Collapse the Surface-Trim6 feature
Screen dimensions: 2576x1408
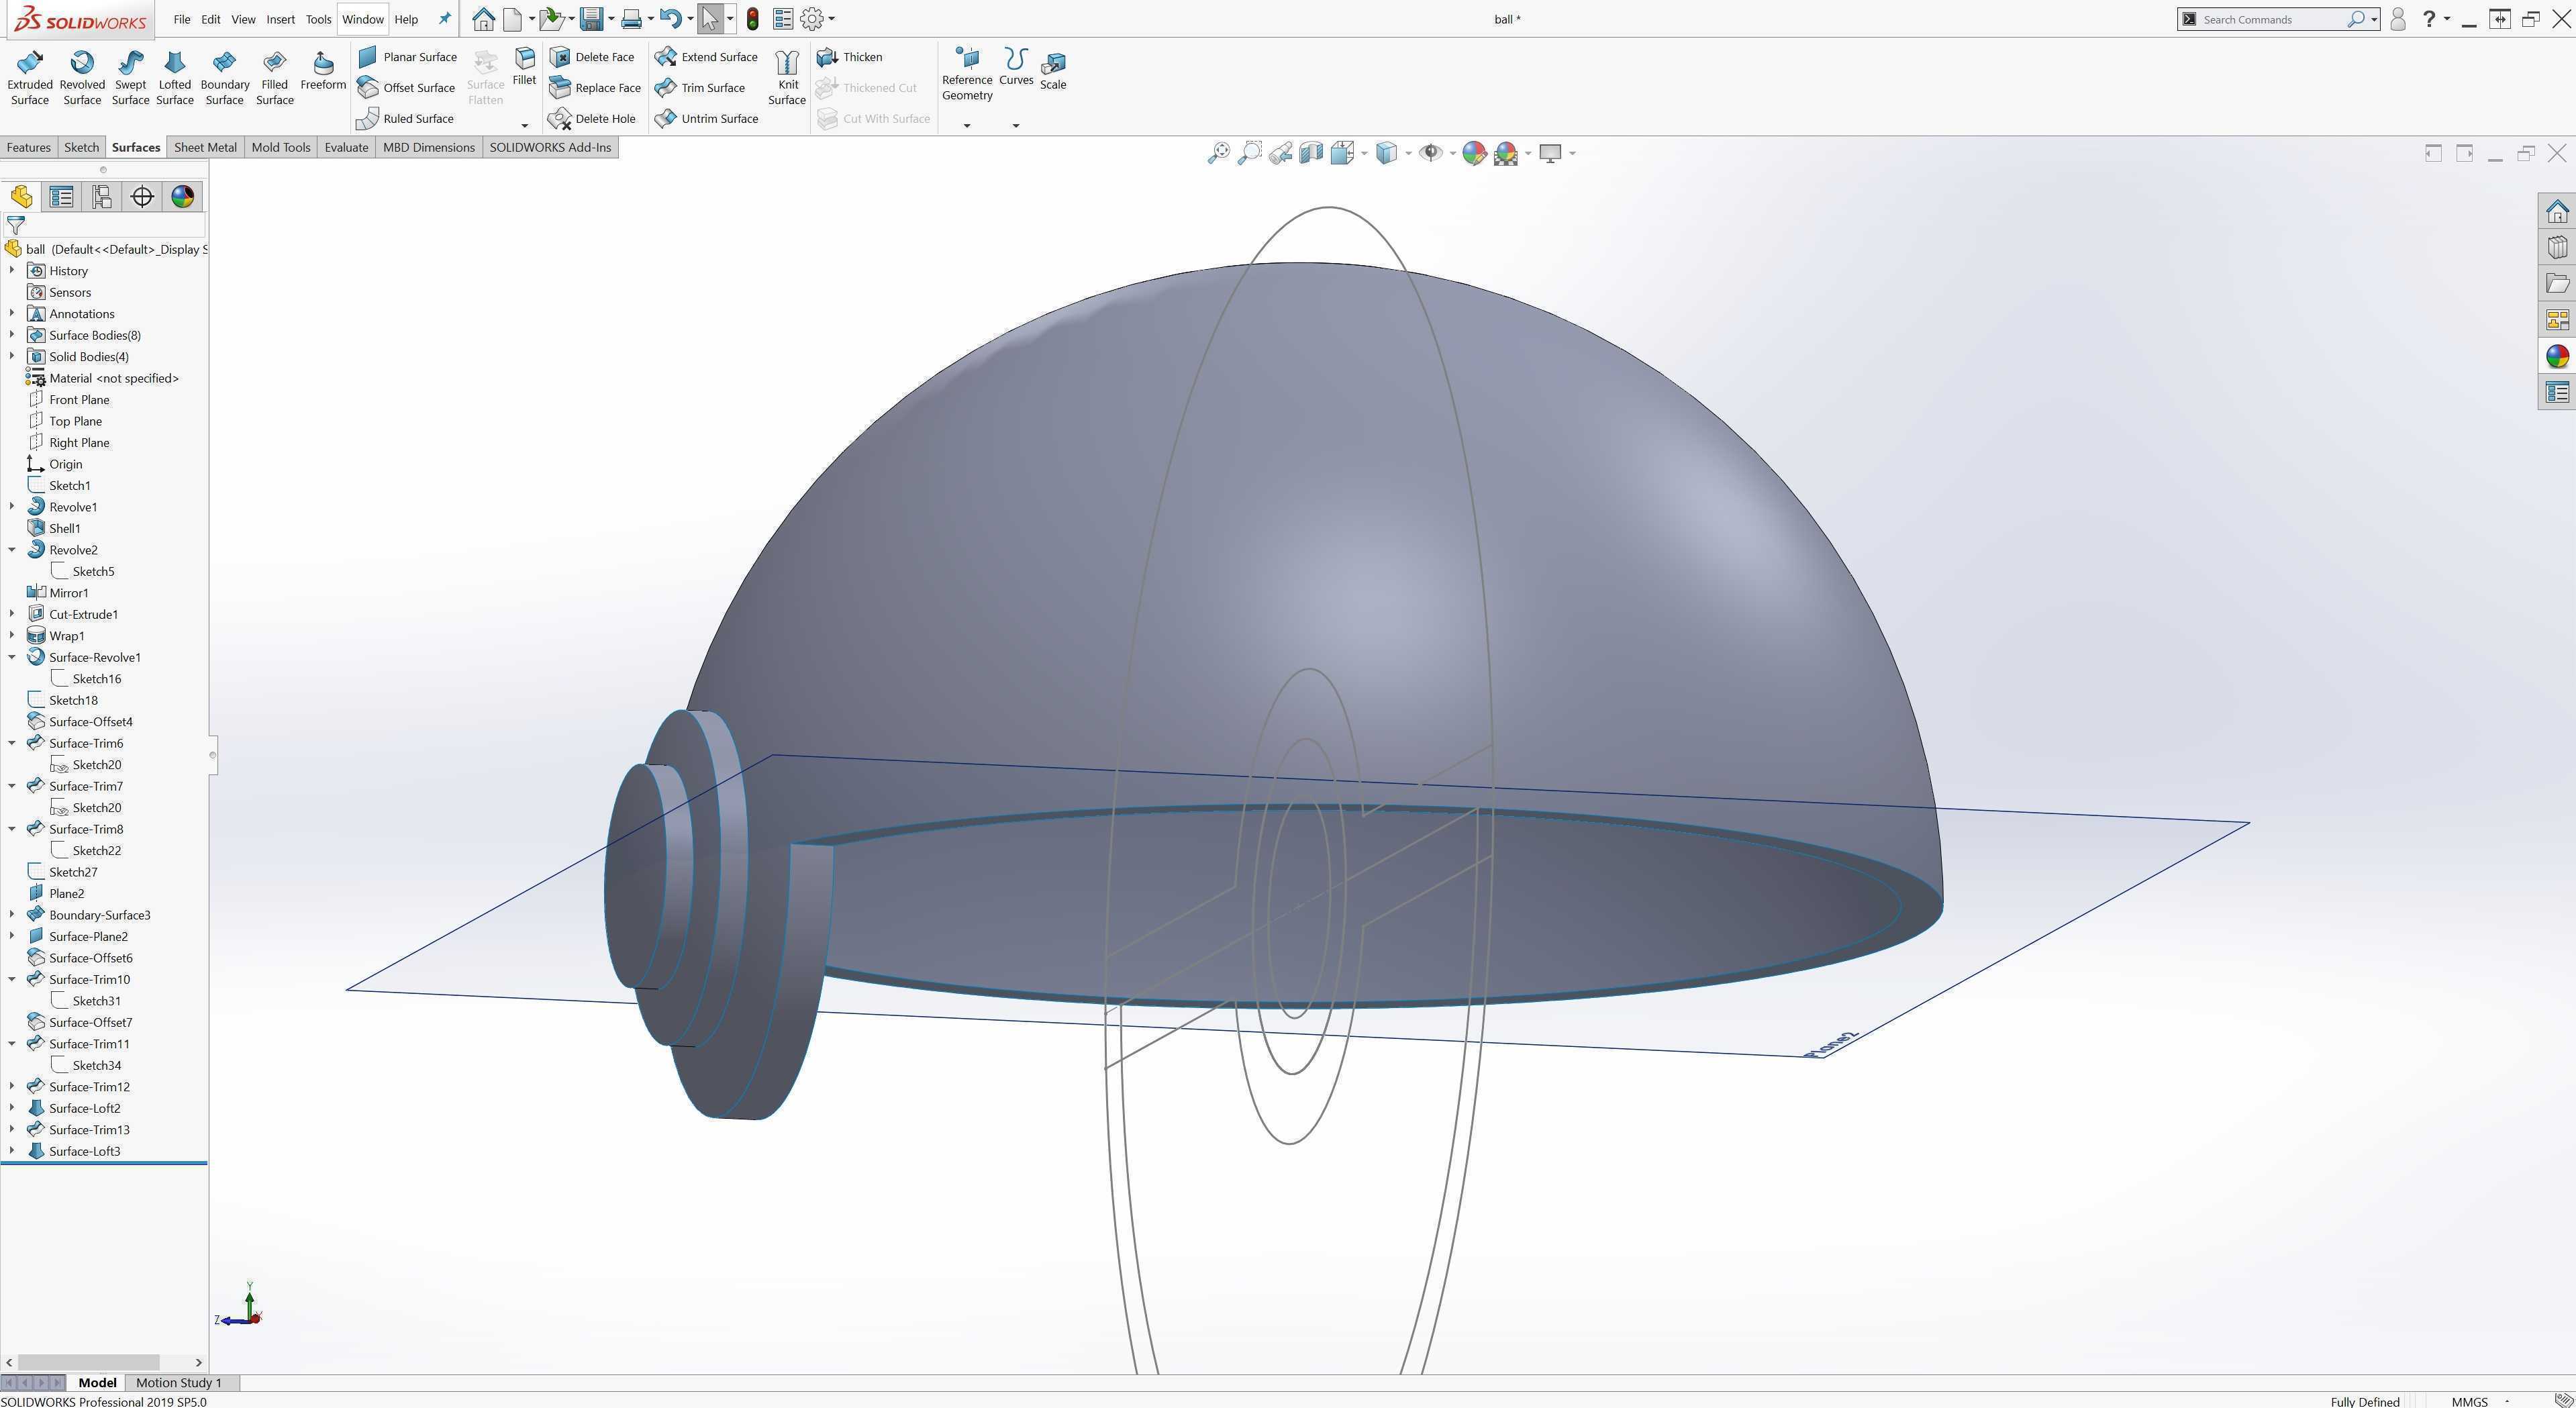click(12, 743)
